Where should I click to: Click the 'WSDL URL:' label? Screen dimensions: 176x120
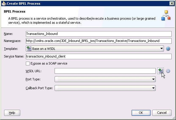tap(33, 71)
